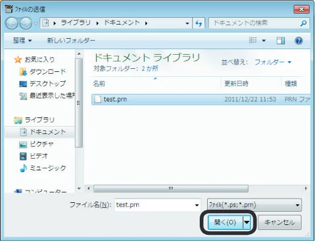Click 開く(O) button
Screen dimensions: 315x241
[x=225, y=222]
